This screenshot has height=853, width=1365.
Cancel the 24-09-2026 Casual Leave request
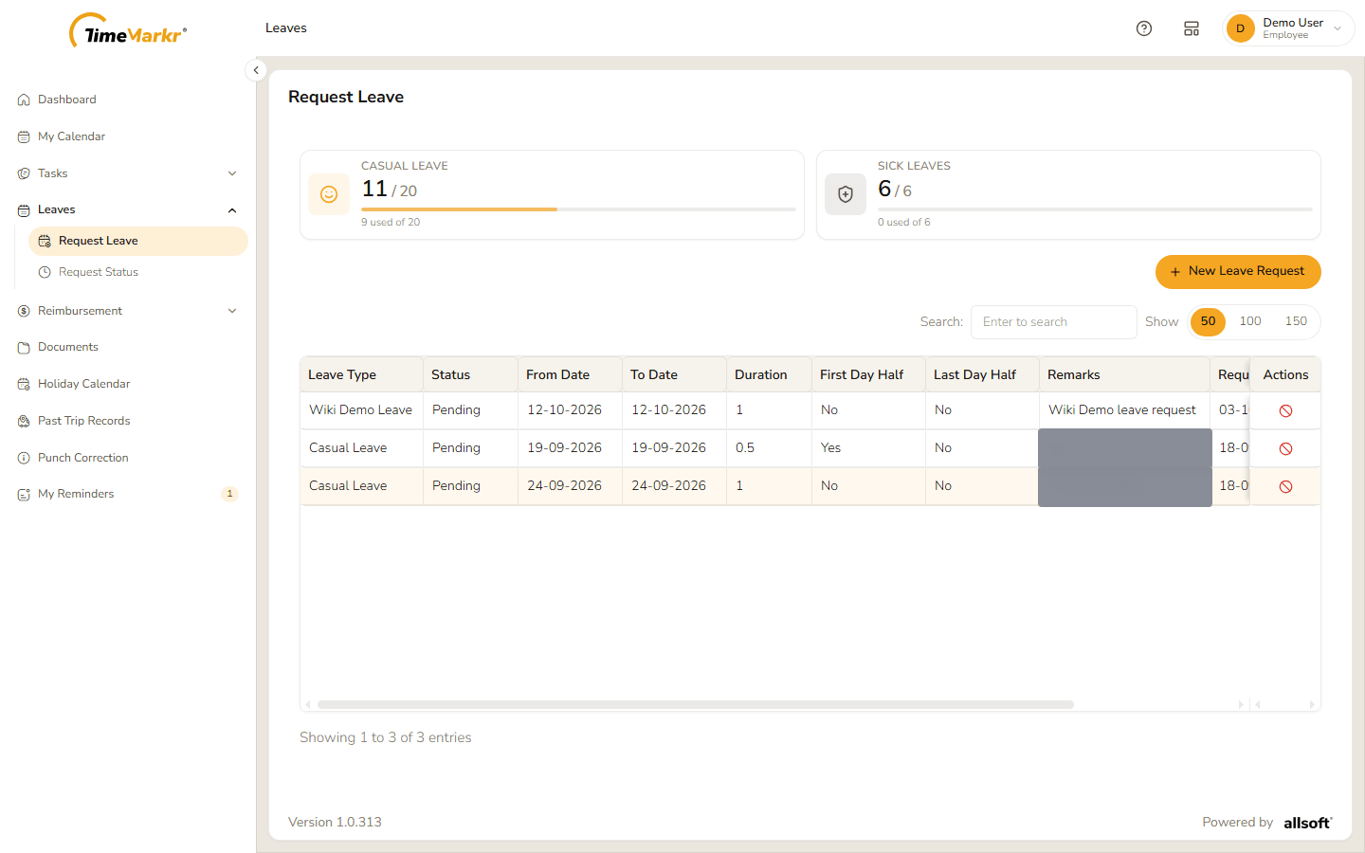tap(1285, 486)
